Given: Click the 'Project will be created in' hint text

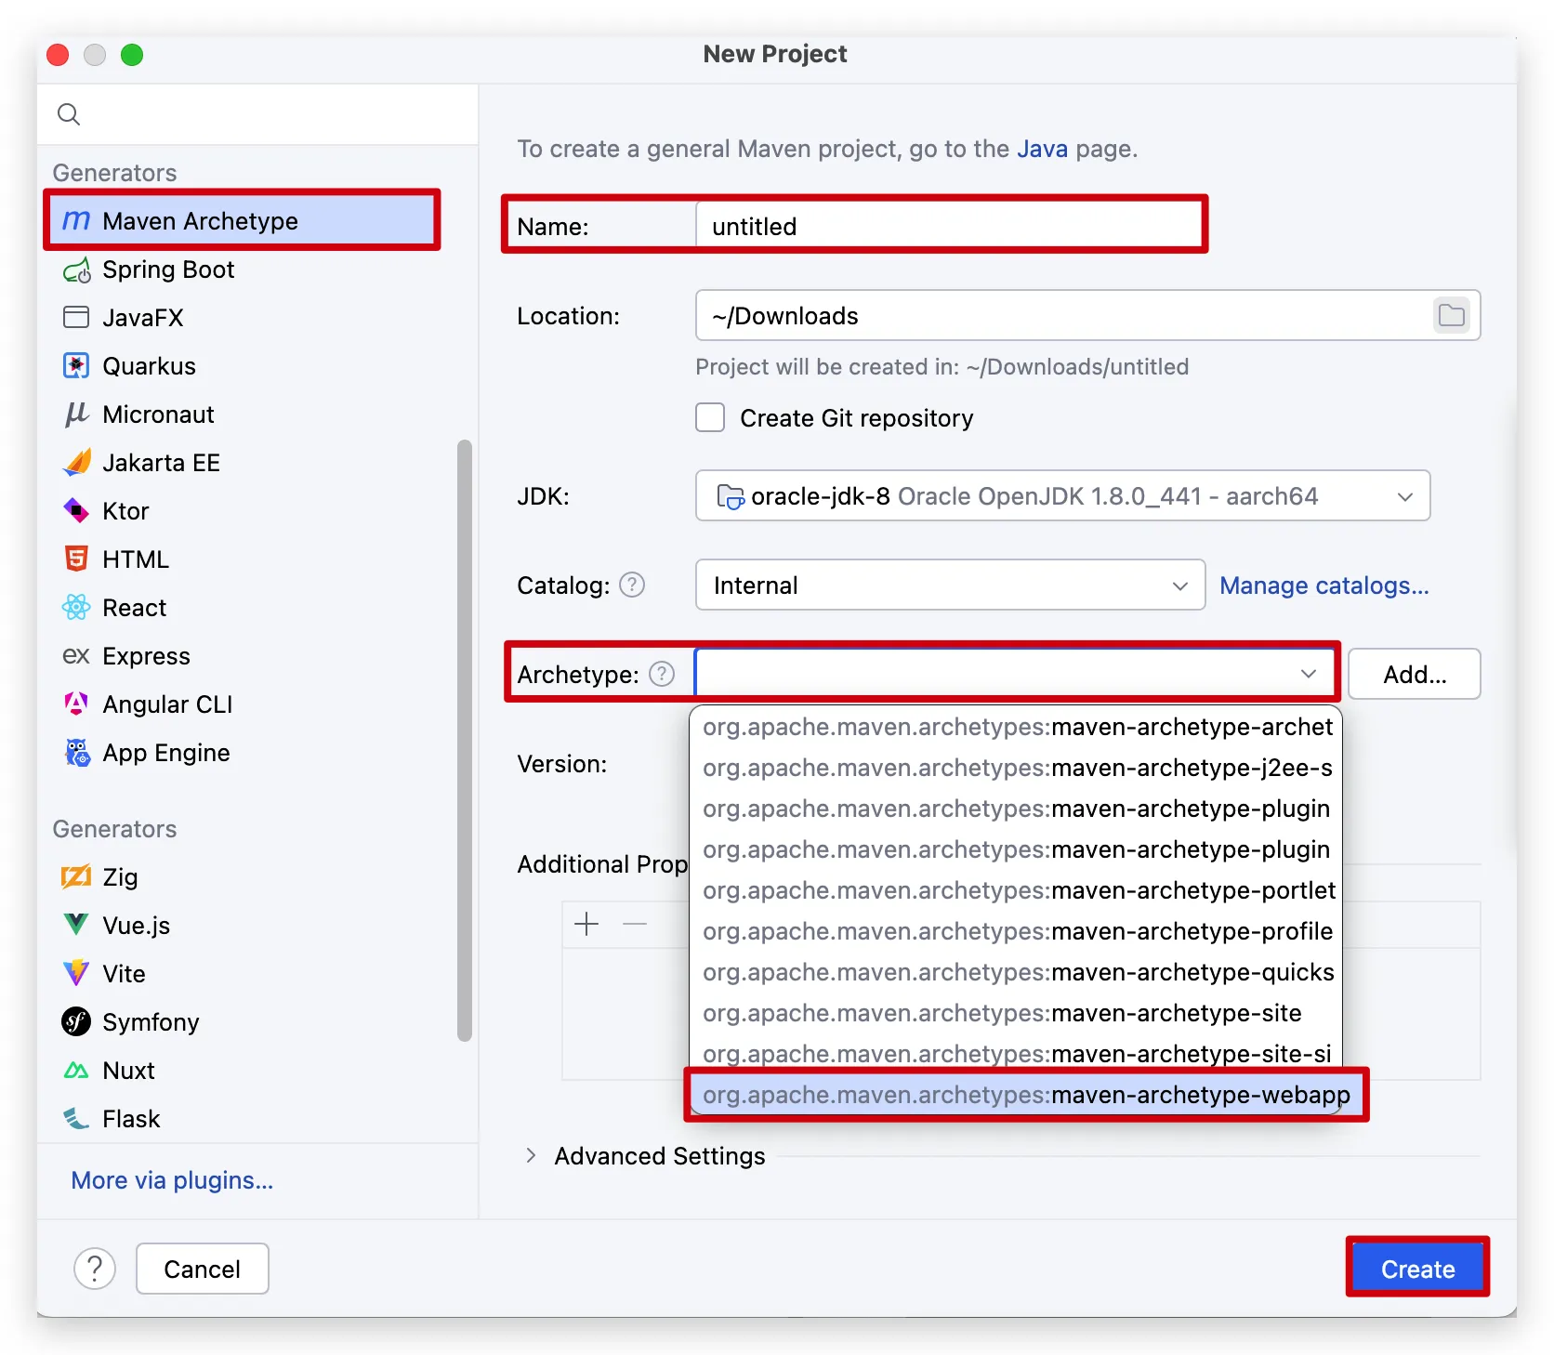Looking at the screenshot, I should click(x=942, y=367).
